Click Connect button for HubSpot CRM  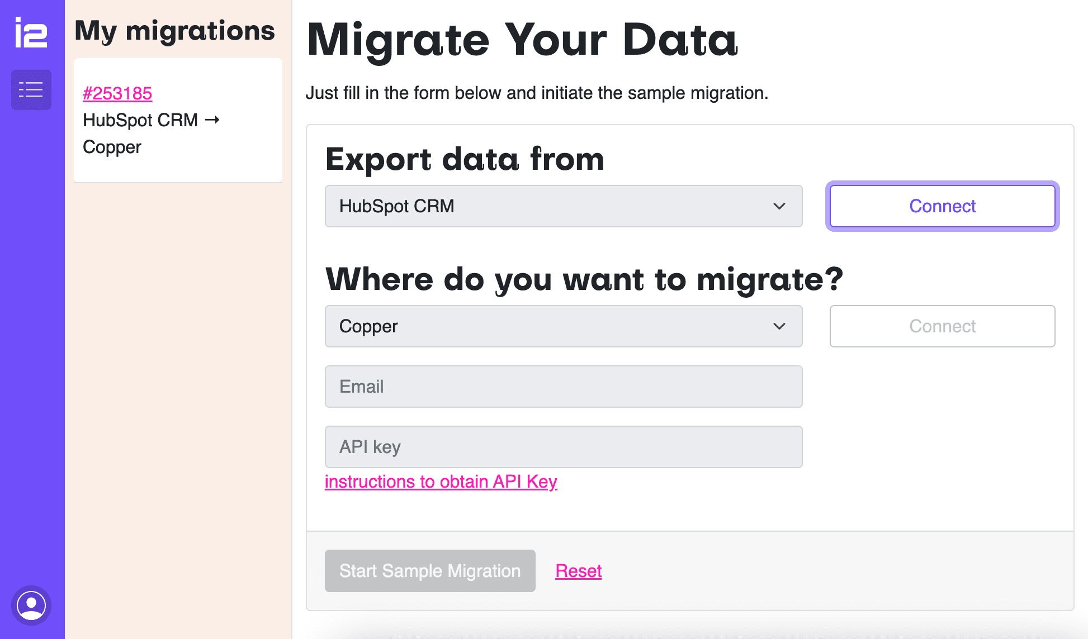pyautogui.click(x=942, y=206)
